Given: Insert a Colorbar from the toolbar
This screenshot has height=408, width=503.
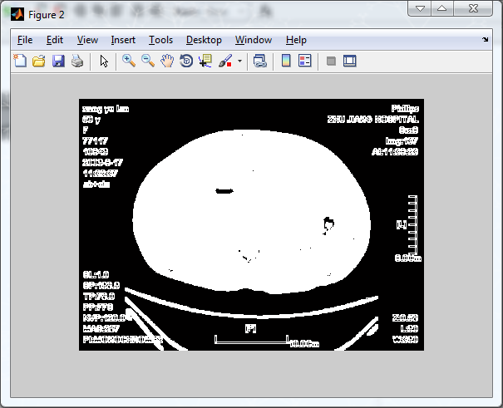Looking at the screenshot, I should pyautogui.click(x=286, y=61).
